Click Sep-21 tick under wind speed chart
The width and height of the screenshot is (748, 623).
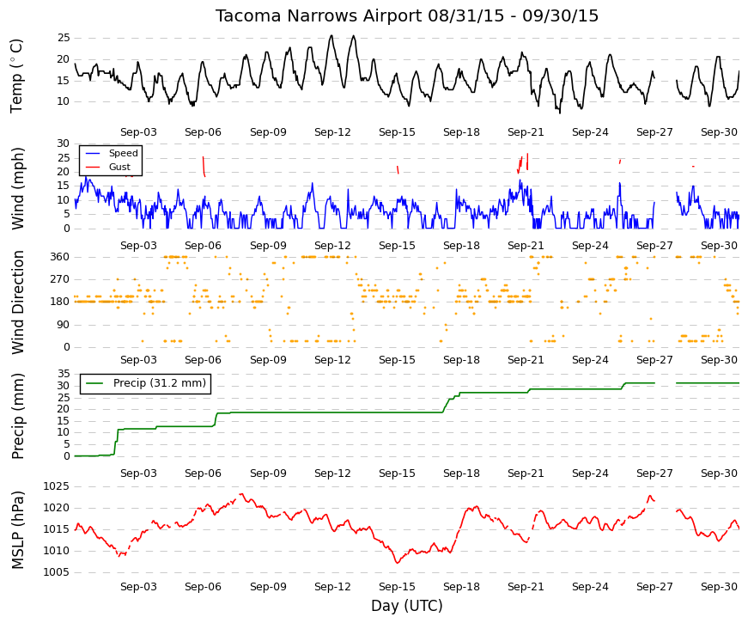[526, 246]
